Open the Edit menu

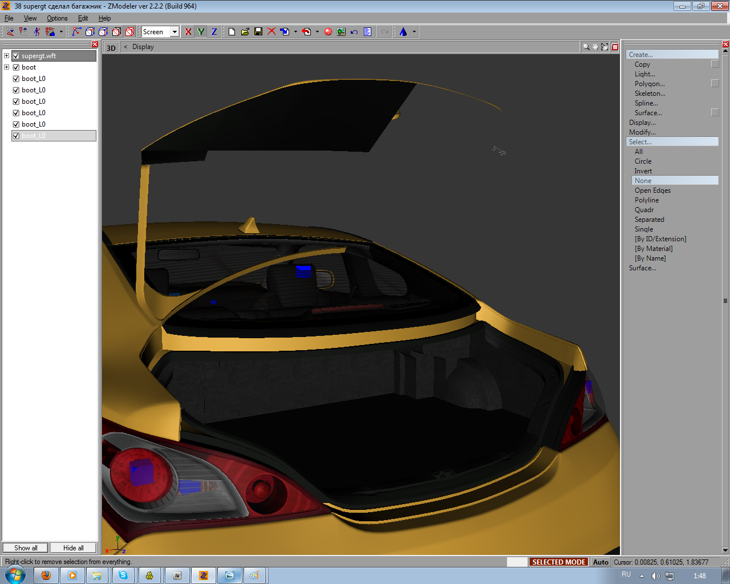click(83, 18)
